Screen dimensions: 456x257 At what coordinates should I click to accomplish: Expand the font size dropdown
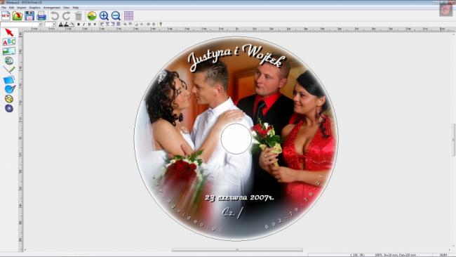point(54,25)
